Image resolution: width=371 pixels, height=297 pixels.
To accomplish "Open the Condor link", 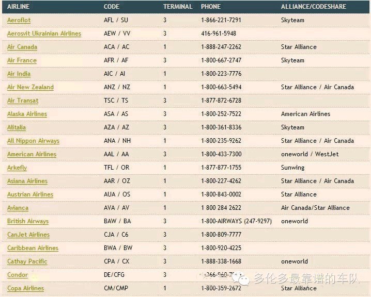I will click(x=17, y=275).
